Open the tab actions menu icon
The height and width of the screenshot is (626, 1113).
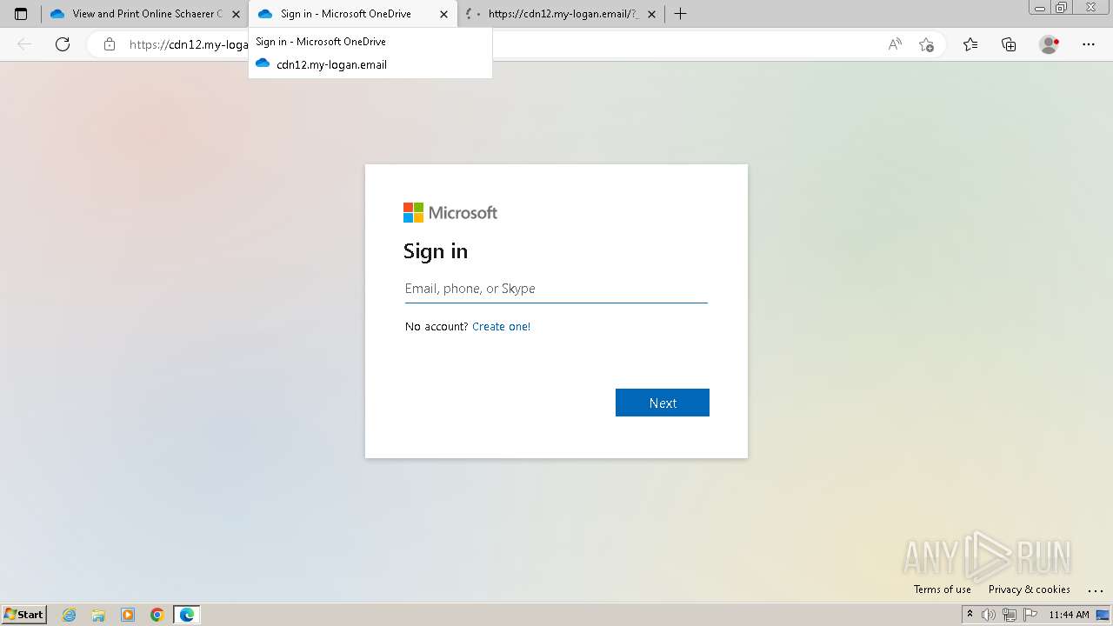point(21,14)
